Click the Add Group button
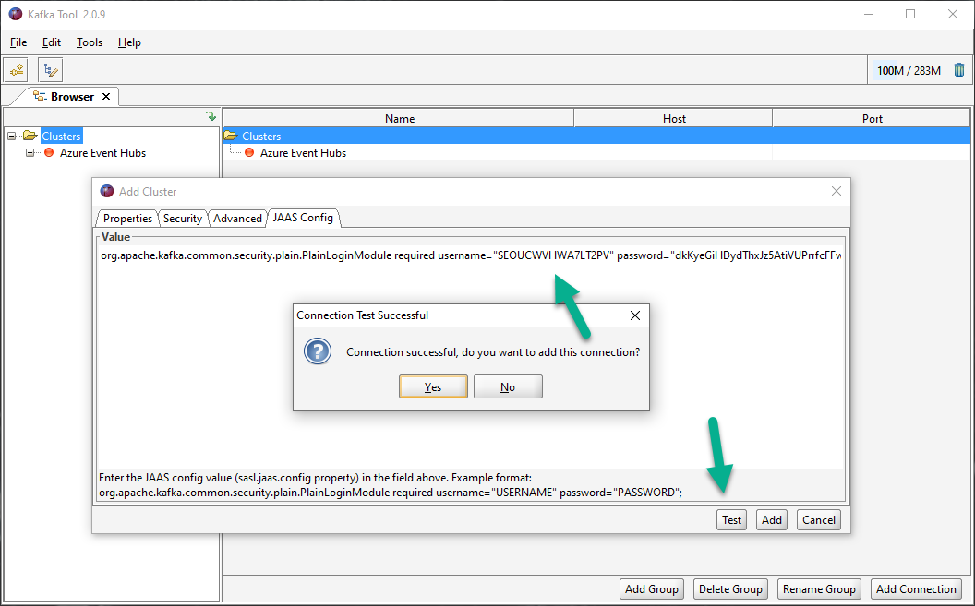 click(x=652, y=589)
